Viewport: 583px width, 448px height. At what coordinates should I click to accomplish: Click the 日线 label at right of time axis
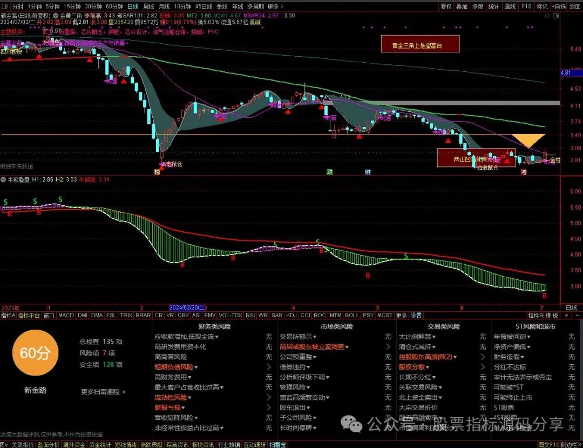tap(571, 307)
